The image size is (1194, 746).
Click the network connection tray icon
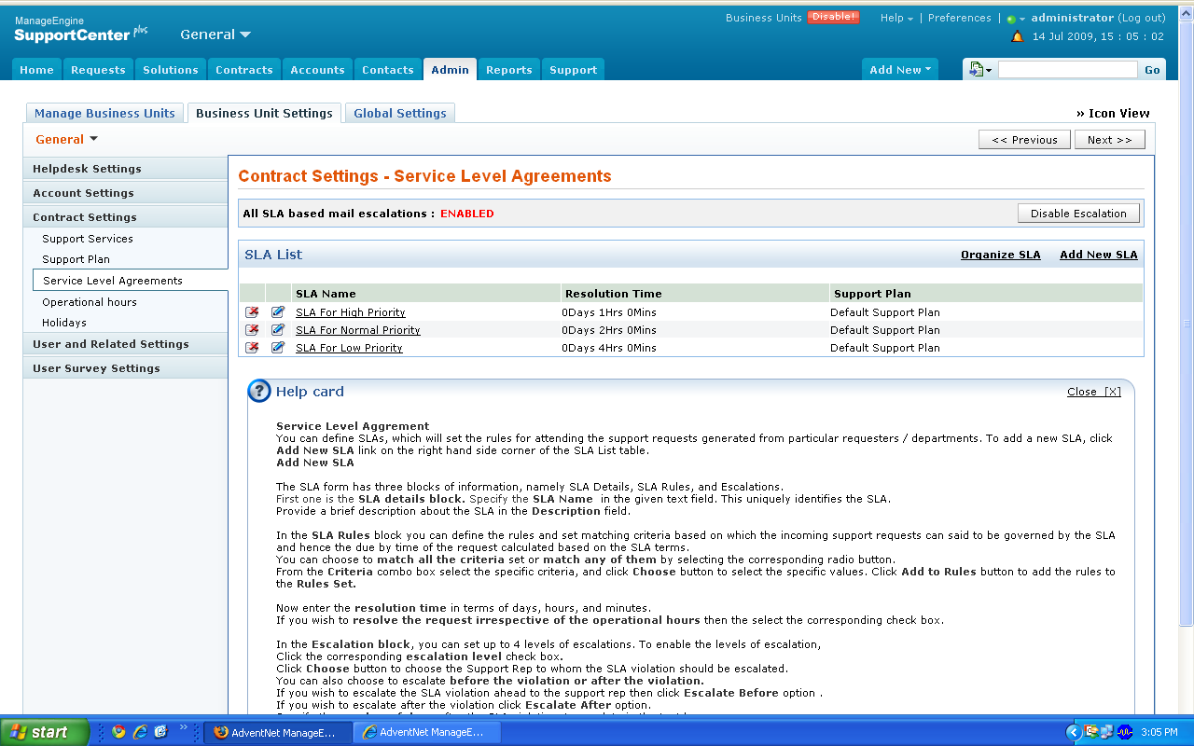tap(1106, 732)
